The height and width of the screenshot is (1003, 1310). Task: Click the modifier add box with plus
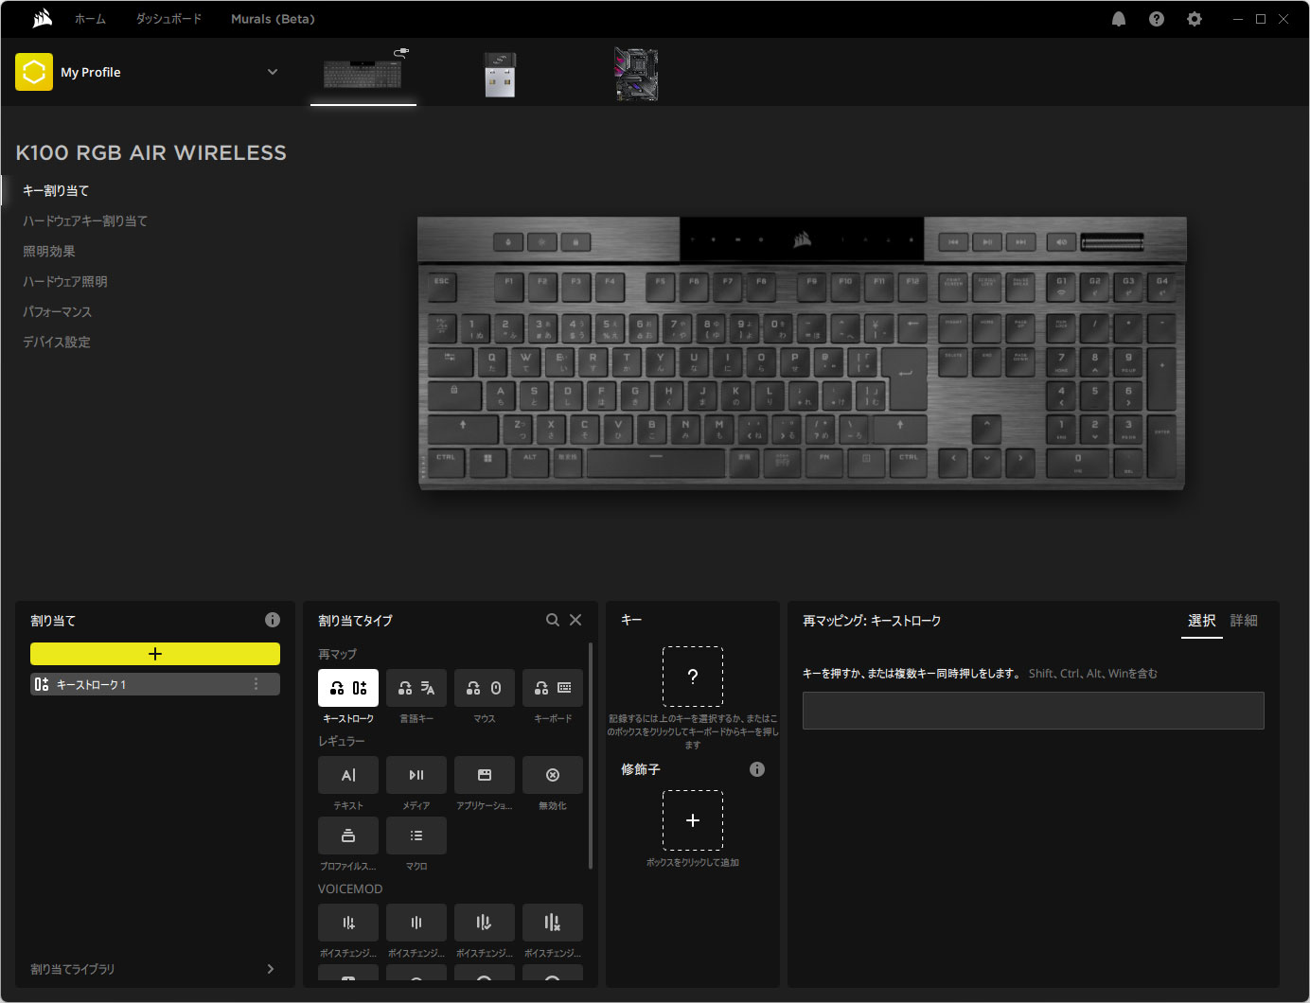(x=692, y=820)
